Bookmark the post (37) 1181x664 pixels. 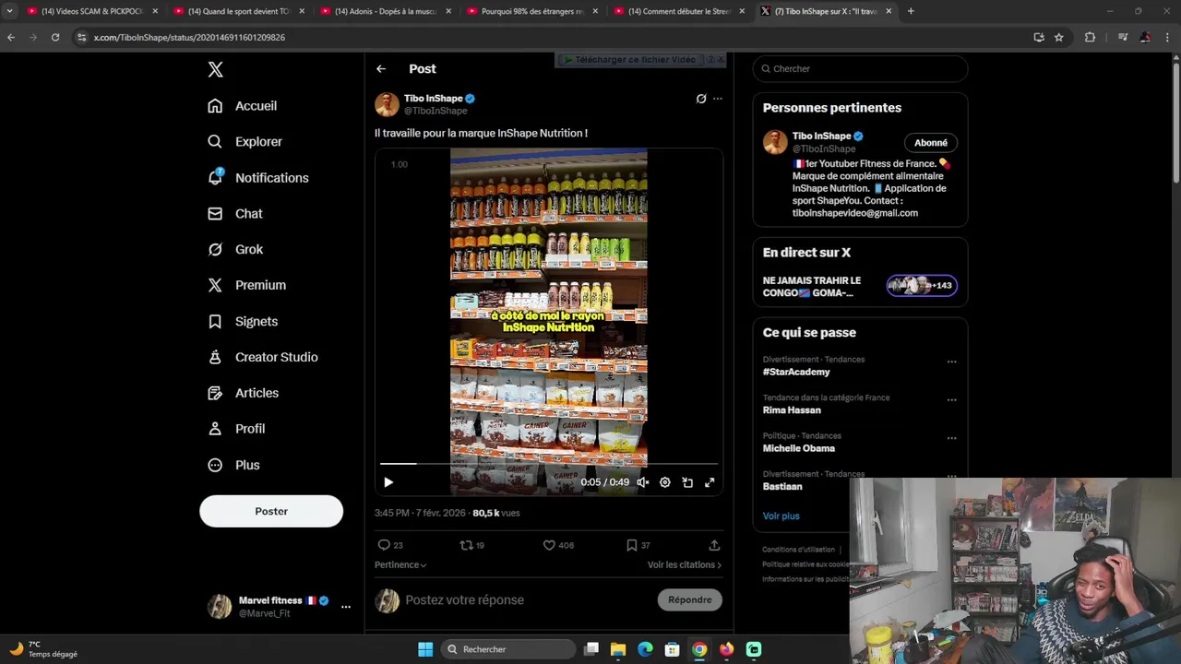638,545
